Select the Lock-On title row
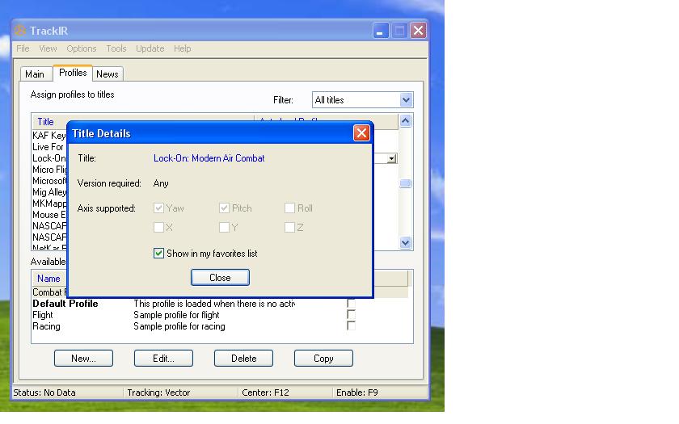Screen dimensions: 679x424 click(49, 158)
